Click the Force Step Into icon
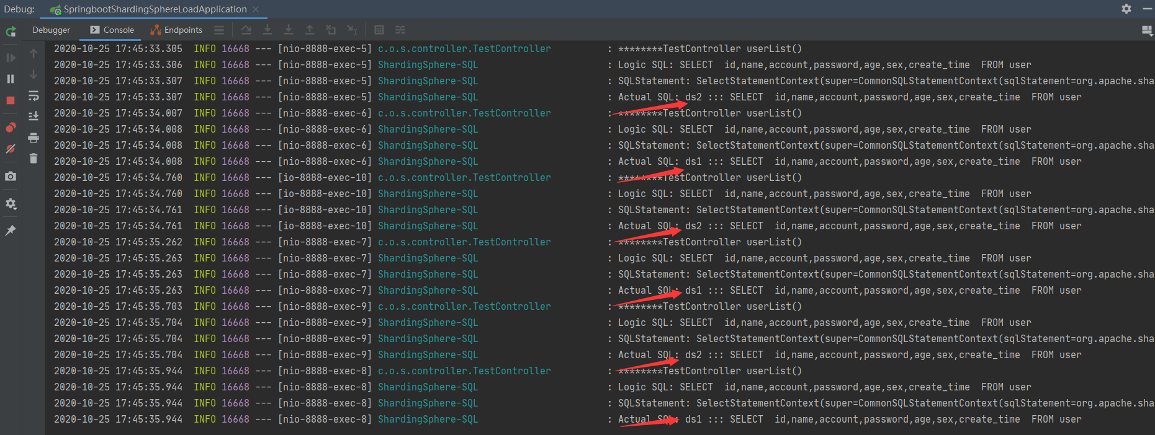Screen dimensions: 1155x435 pyautogui.click(x=289, y=30)
